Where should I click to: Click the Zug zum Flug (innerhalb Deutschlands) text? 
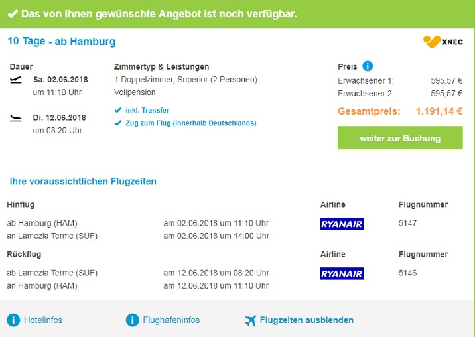coord(192,123)
